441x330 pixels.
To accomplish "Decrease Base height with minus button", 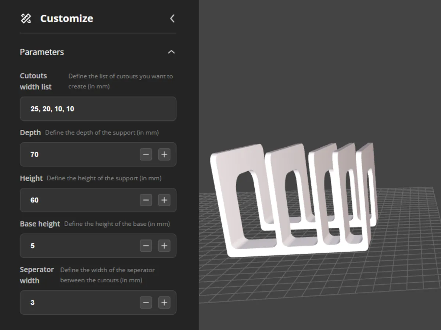I will tap(146, 246).
